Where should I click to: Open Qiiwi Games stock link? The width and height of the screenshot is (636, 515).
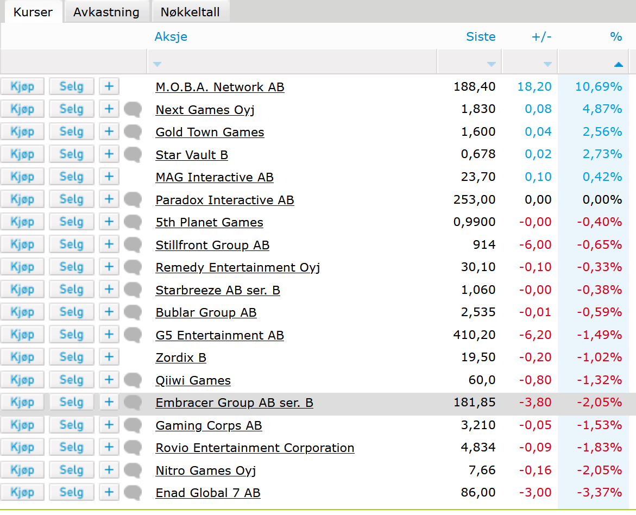coord(193,380)
